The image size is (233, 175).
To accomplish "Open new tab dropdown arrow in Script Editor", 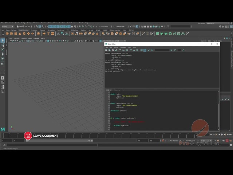I will 123,90.
